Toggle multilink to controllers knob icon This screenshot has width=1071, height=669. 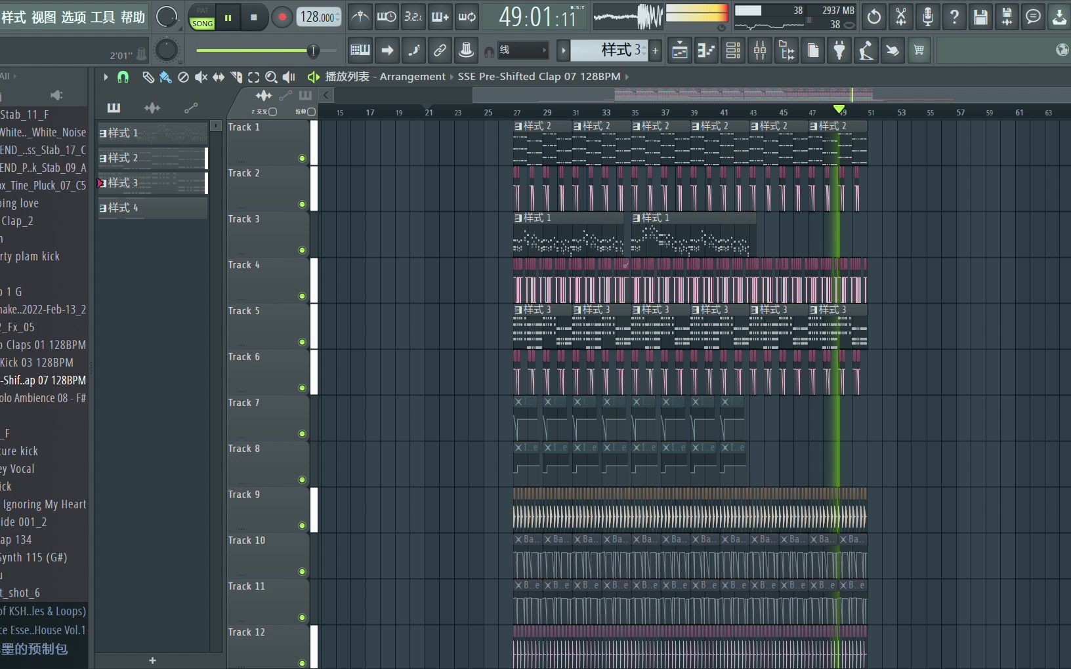pyautogui.click(x=467, y=50)
